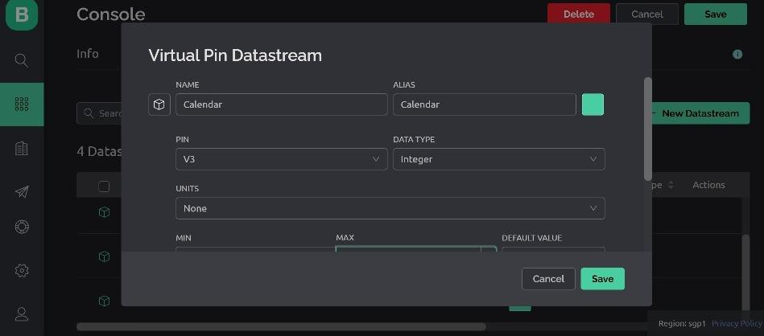Open the settings gear icon
This screenshot has width=764, height=336.
22,270
